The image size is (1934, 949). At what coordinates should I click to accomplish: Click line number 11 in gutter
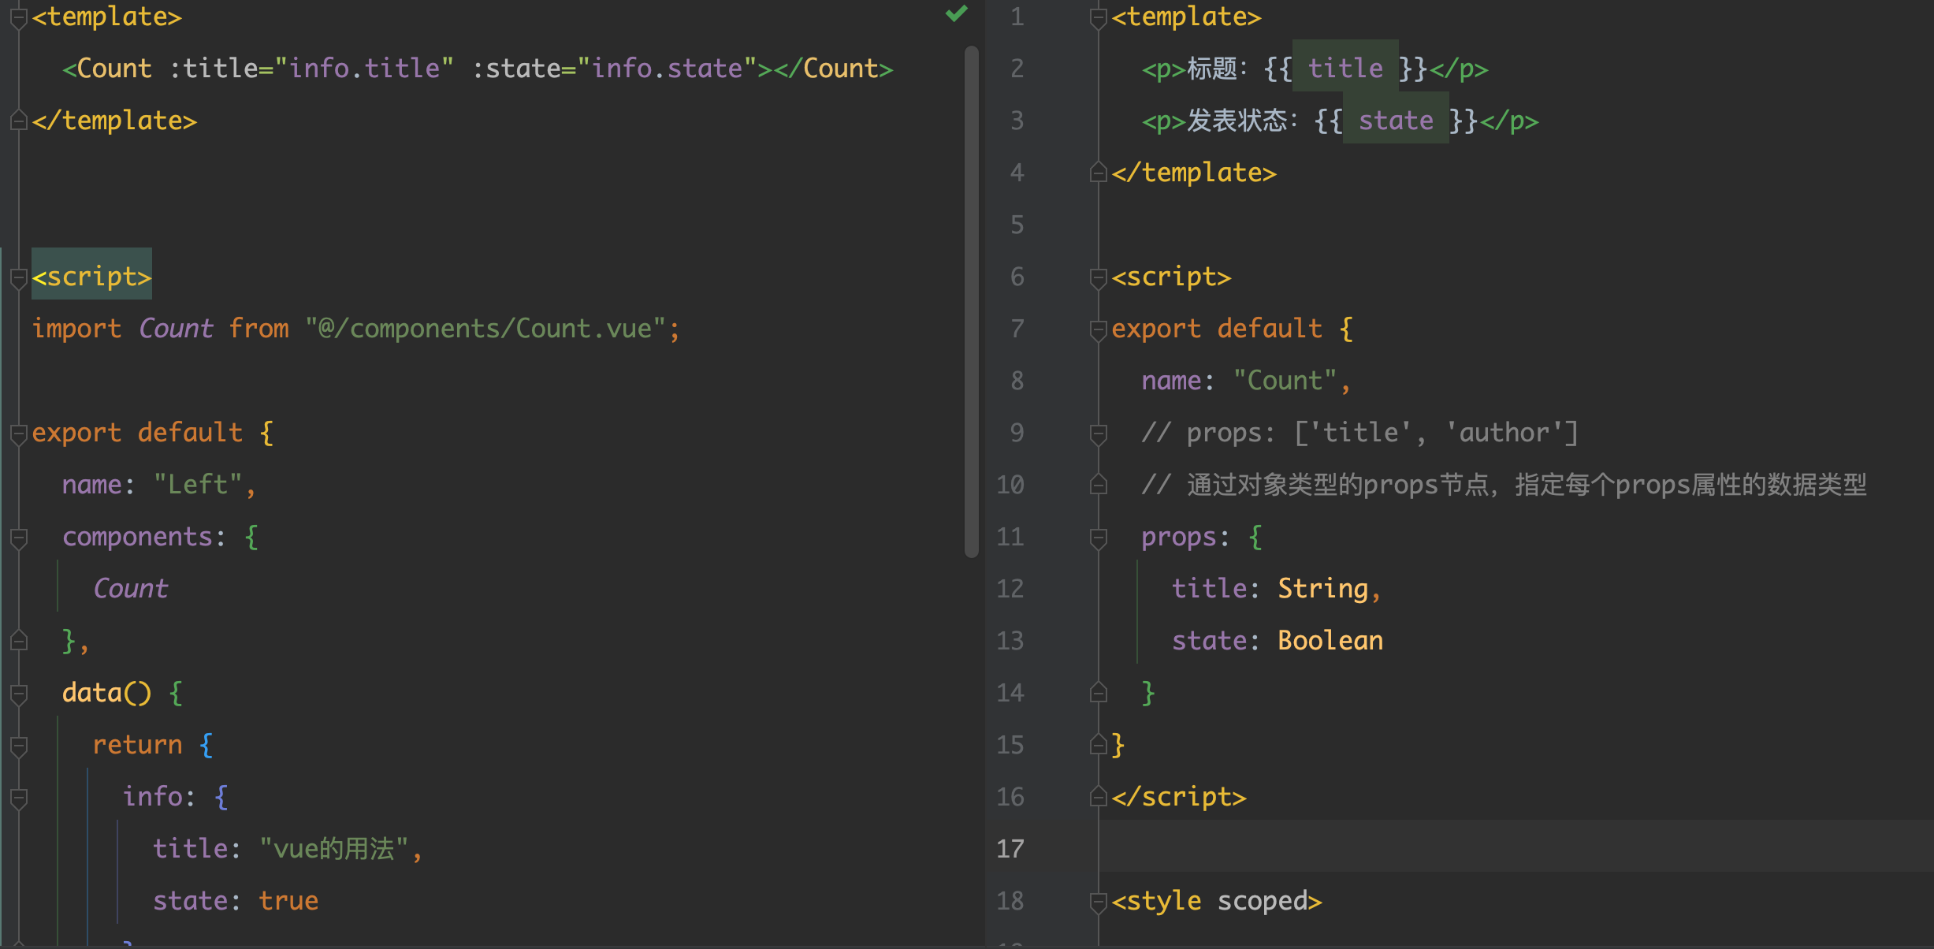point(1010,537)
